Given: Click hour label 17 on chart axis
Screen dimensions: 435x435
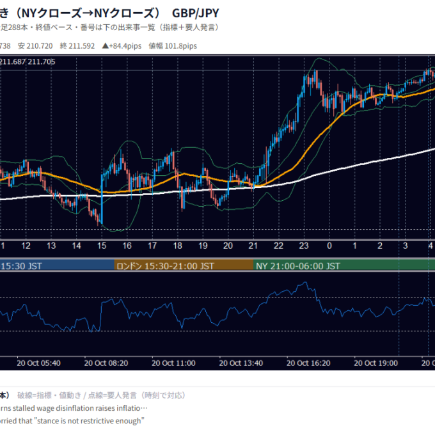Looking at the screenshot, I should [152, 246].
